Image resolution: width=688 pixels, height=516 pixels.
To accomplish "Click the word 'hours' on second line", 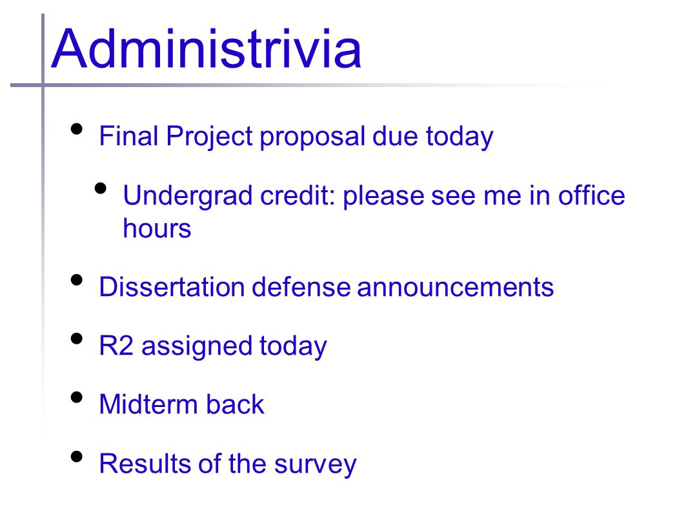I will (157, 228).
